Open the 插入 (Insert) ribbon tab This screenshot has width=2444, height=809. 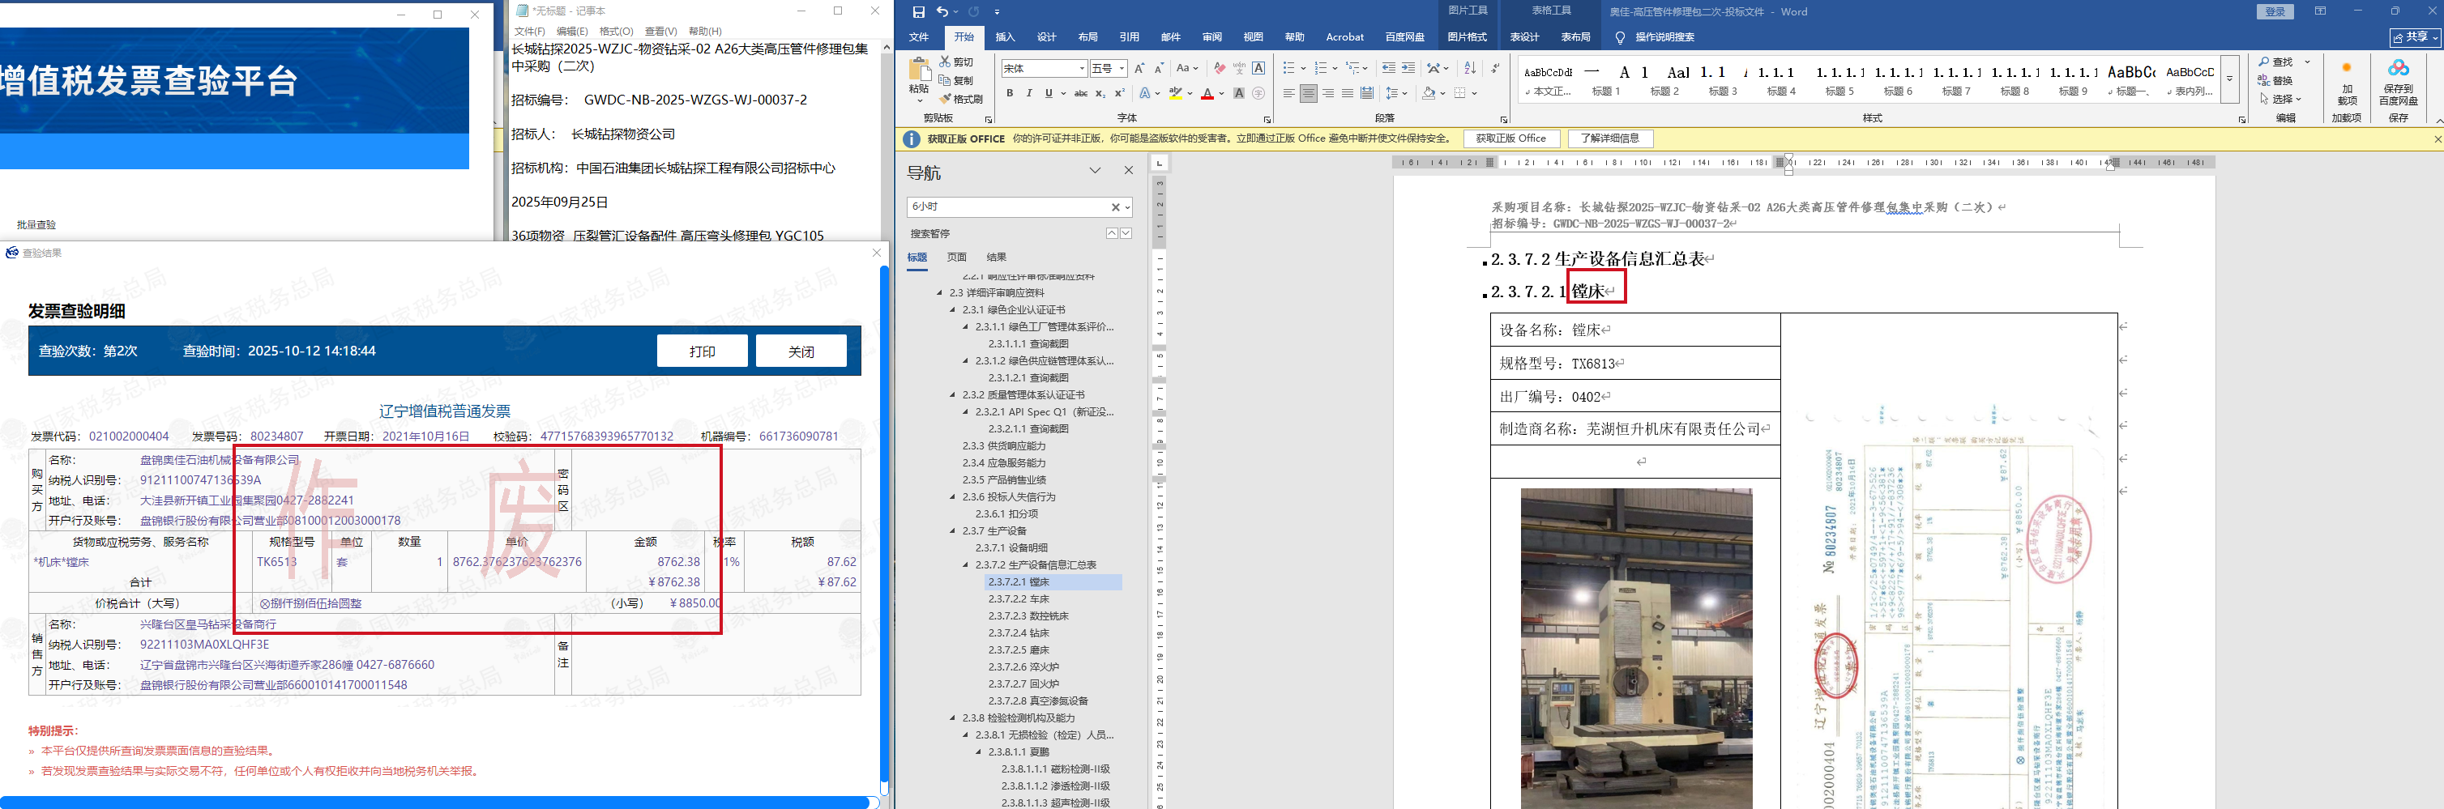(1005, 37)
